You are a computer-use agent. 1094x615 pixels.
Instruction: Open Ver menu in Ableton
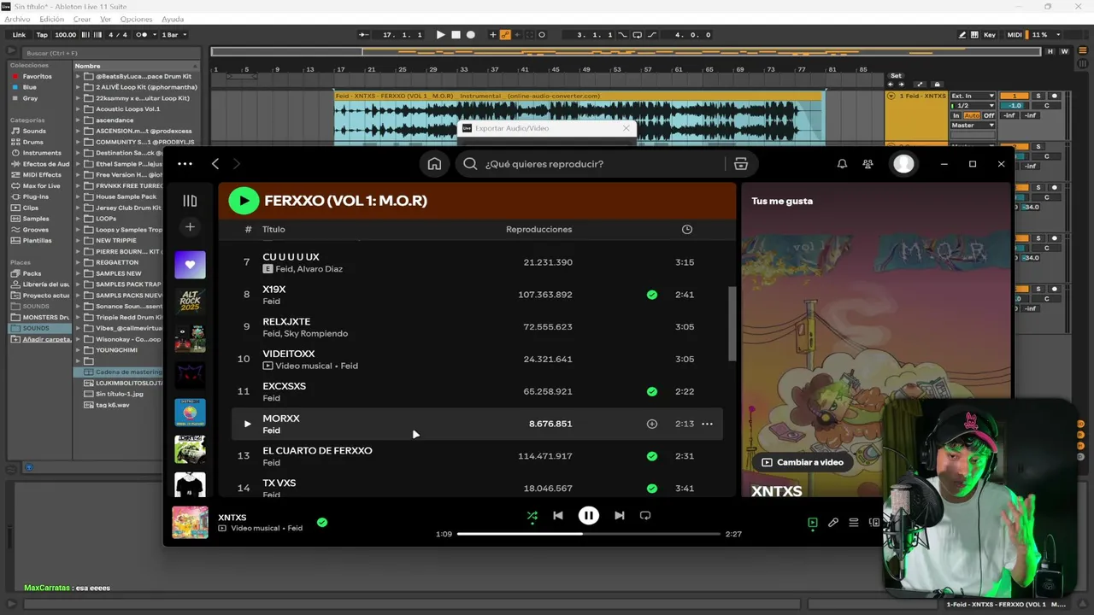(x=105, y=19)
